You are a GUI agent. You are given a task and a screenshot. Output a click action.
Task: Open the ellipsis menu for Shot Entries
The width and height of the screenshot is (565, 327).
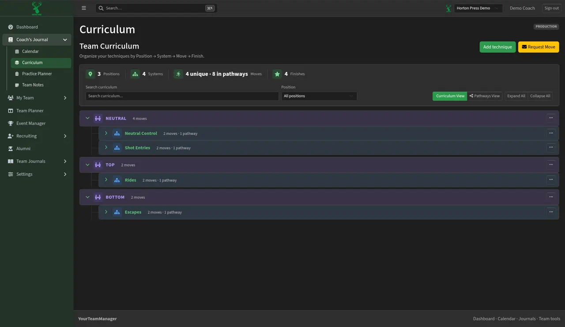(x=551, y=148)
